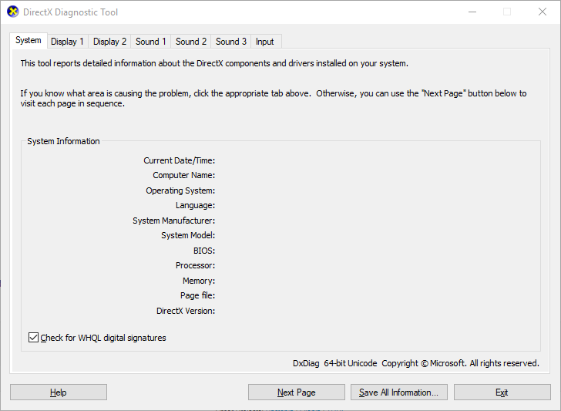Viewport: 561px width, 411px height.
Task: Click the Computer Name label
Action: click(184, 176)
